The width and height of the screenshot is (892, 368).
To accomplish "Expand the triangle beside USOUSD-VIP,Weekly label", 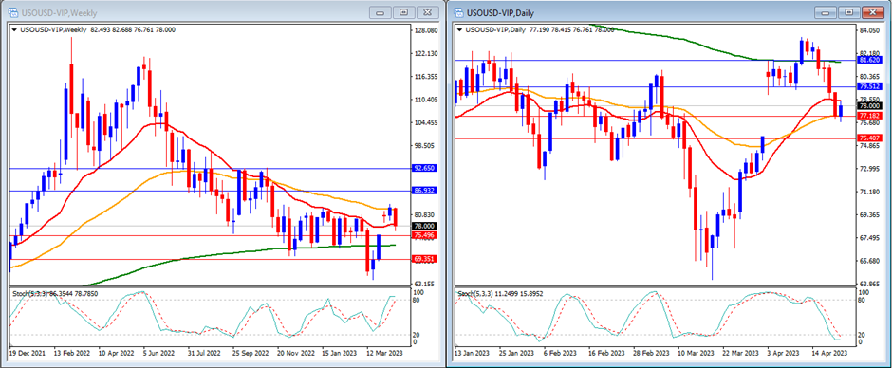I will [14, 29].
